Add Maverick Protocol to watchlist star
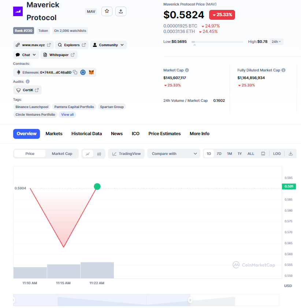This screenshot has height=308, width=301. pyautogui.click(x=107, y=11)
